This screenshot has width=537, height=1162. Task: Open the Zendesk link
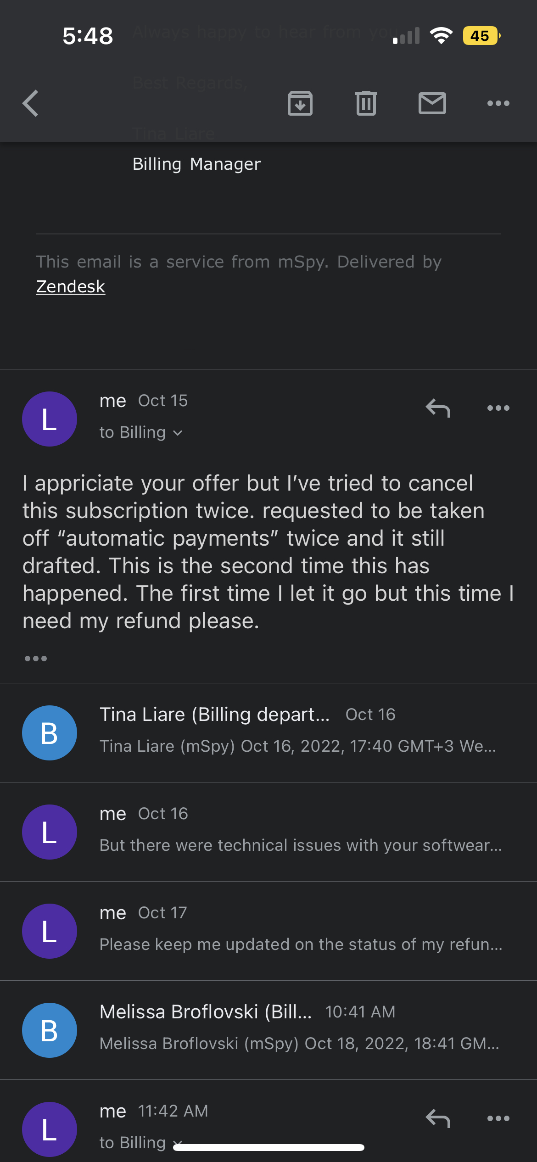tap(71, 286)
